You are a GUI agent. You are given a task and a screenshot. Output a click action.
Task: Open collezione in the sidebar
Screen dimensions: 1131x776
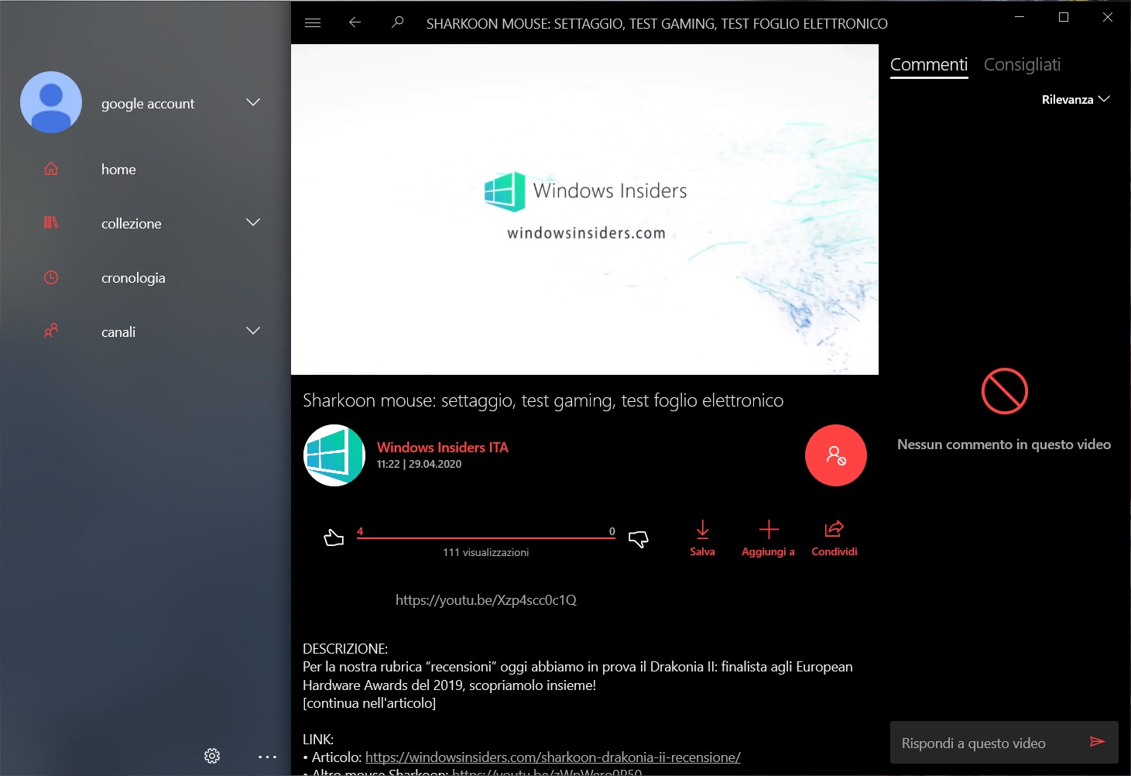[x=132, y=224]
